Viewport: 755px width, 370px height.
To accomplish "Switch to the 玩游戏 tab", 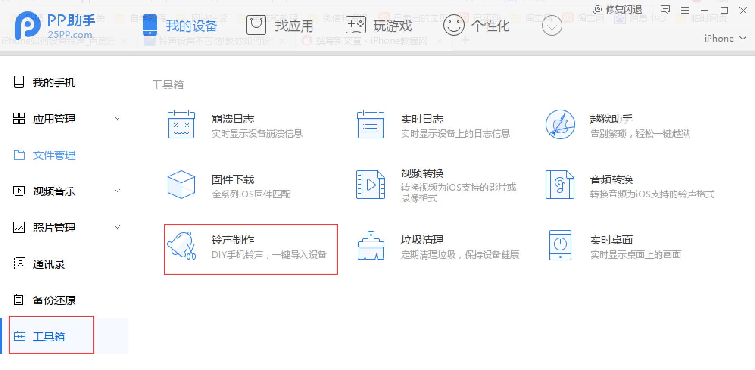I will pyautogui.click(x=392, y=26).
